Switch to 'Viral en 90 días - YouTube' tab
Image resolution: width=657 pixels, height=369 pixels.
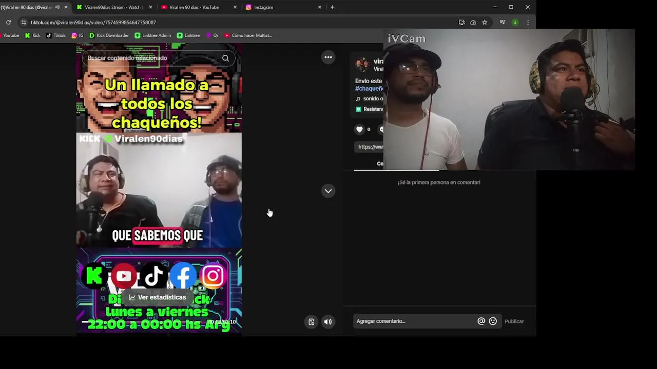(x=194, y=7)
